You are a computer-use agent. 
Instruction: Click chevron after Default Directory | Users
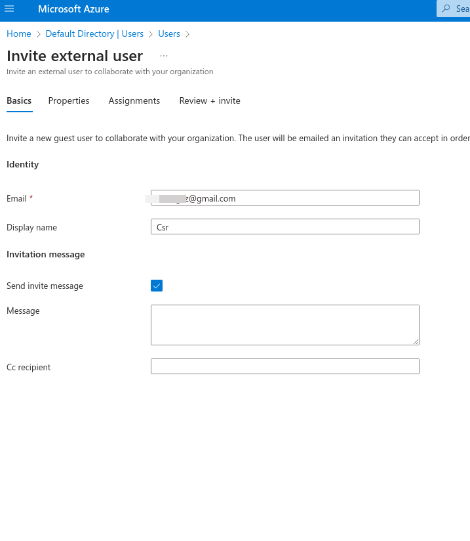point(151,34)
